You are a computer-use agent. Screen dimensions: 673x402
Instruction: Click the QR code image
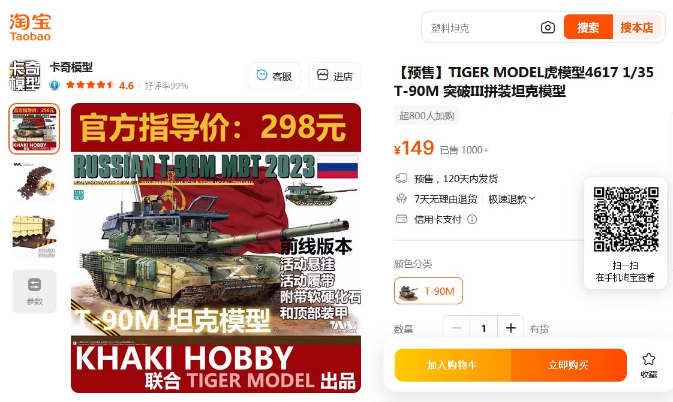pyautogui.click(x=626, y=219)
